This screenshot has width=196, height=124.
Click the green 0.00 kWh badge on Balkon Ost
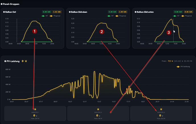[47, 12]
